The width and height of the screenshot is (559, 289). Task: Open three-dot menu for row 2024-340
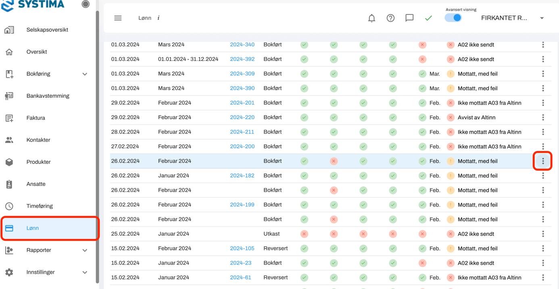coord(543,45)
